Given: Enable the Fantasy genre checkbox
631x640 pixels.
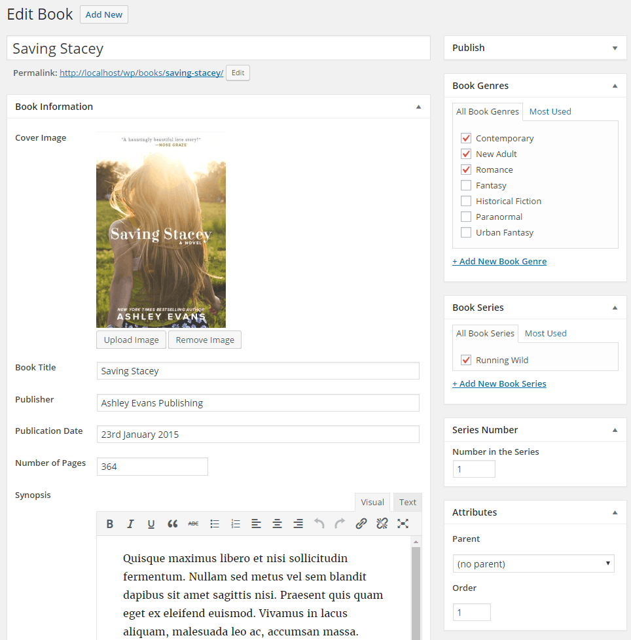Looking at the screenshot, I should [466, 185].
